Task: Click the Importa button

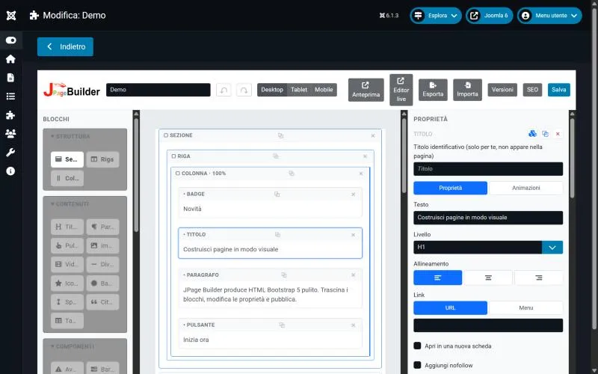Action: pos(467,90)
